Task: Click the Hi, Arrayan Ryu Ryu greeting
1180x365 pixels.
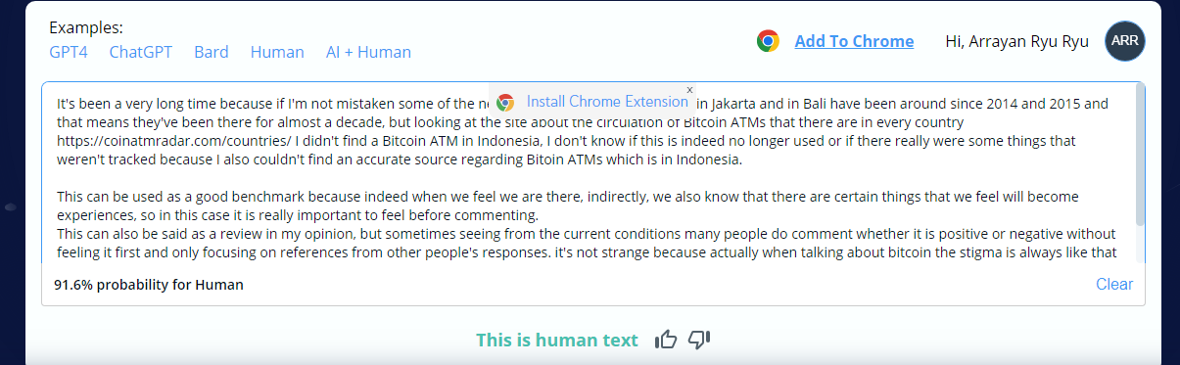Action: (x=1016, y=41)
